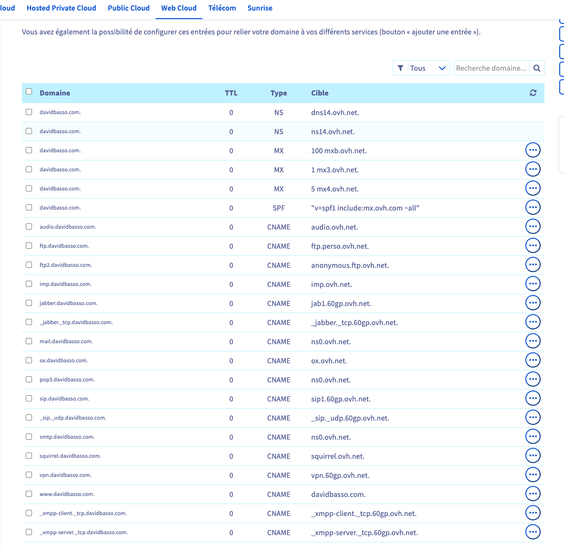Open actions menu for vpn.davidbasso.com. row
The height and width of the screenshot is (548, 564).
click(x=533, y=475)
